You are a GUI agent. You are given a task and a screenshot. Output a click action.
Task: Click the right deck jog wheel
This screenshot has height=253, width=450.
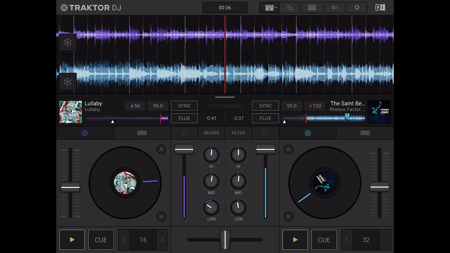click(325, 183)
